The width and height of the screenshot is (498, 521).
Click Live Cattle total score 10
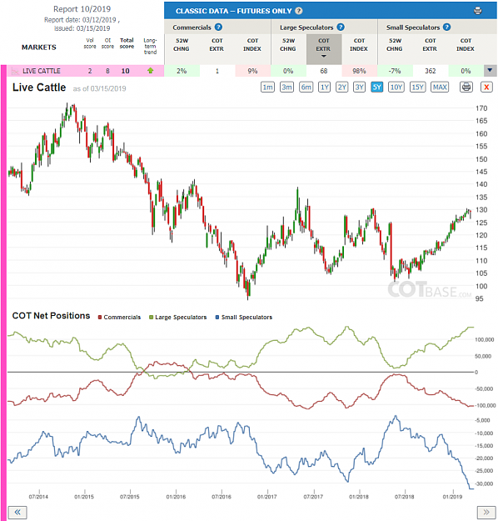click(125, 71)
